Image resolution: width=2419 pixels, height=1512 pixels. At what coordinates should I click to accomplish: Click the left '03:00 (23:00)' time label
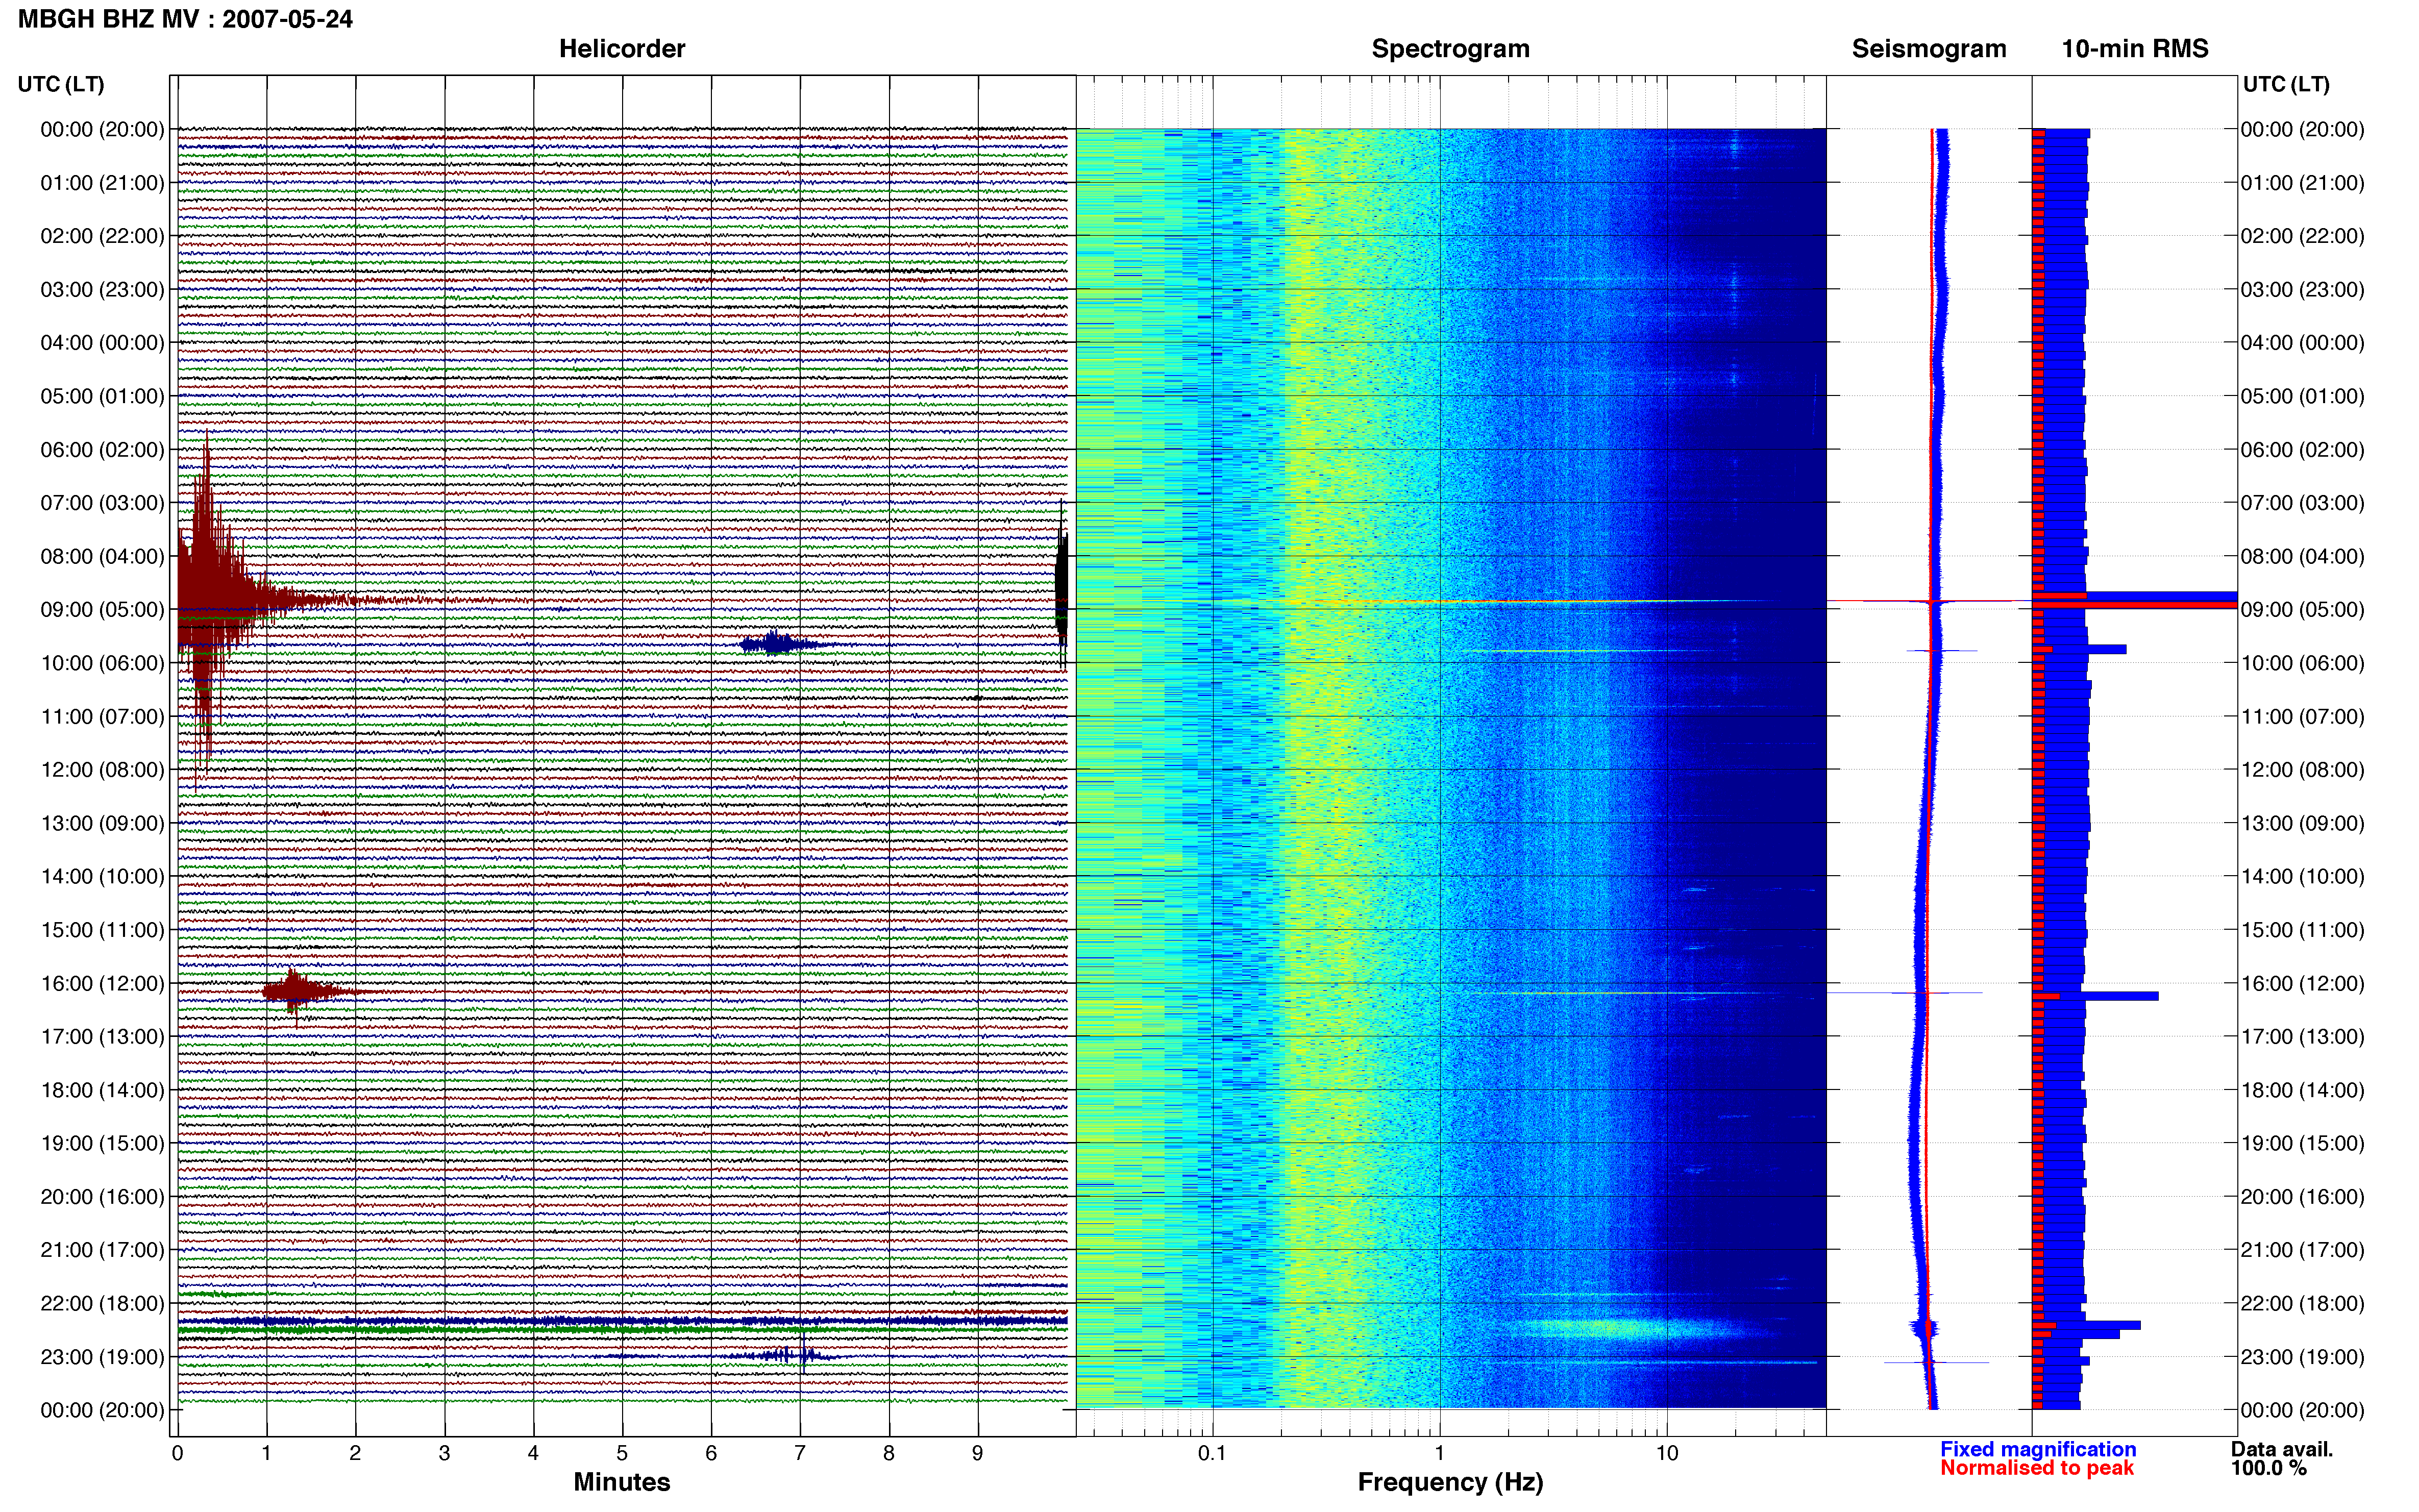(x=102, y=289)
